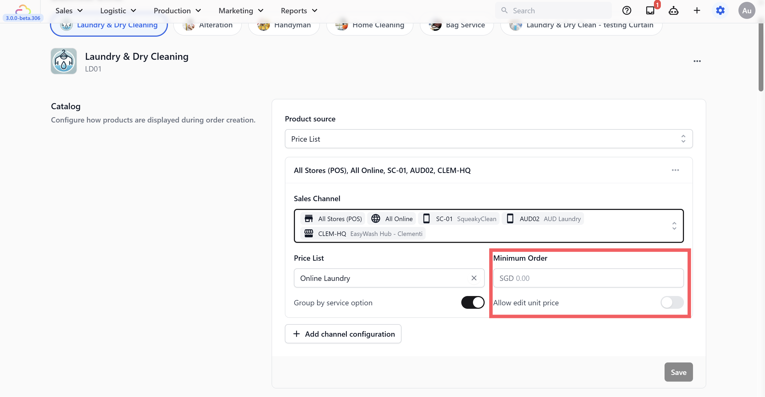Screen dimensions: 765x397
Task: Open the Production menu dropdown
Action: (177, 11)
